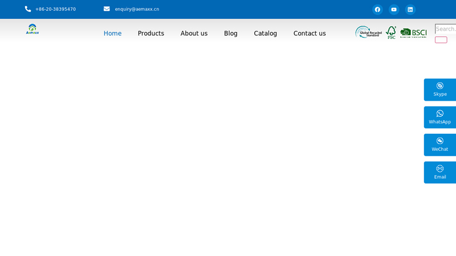Click the BSCI certification logo

[x=413, y=33]
